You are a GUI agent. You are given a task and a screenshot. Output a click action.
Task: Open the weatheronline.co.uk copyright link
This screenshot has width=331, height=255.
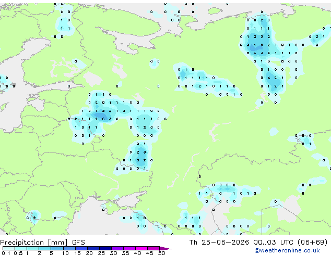pyautogui.click(x=287, y=250)
